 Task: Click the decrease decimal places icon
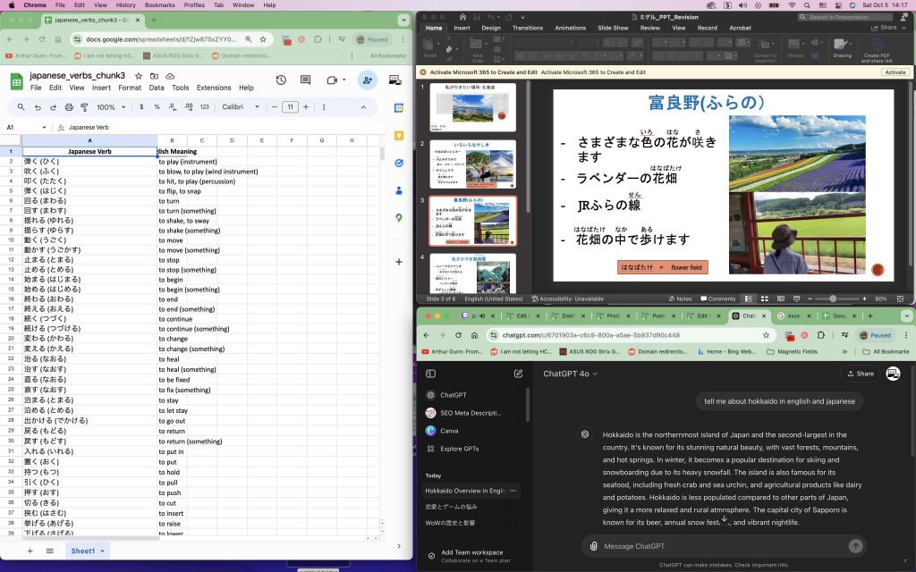click(171, 109)
